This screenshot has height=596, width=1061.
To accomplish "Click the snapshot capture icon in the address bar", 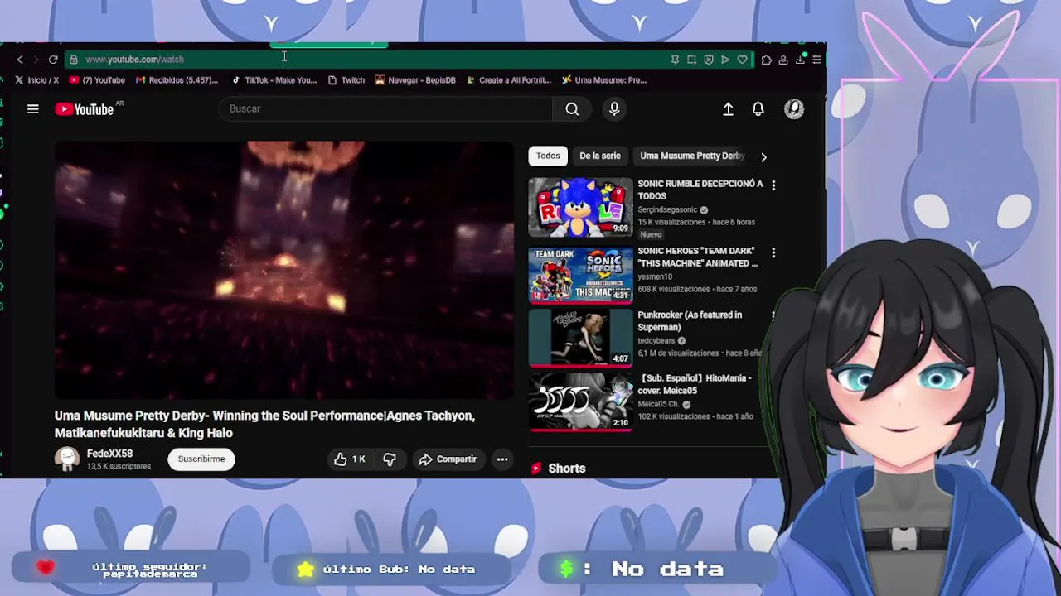I will (691, 60).
